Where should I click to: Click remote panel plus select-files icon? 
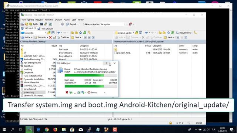178,37
